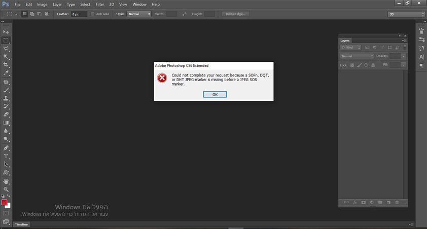427x229 pixels.
Task: Change screen mode icon
Action: coord(6,222)
